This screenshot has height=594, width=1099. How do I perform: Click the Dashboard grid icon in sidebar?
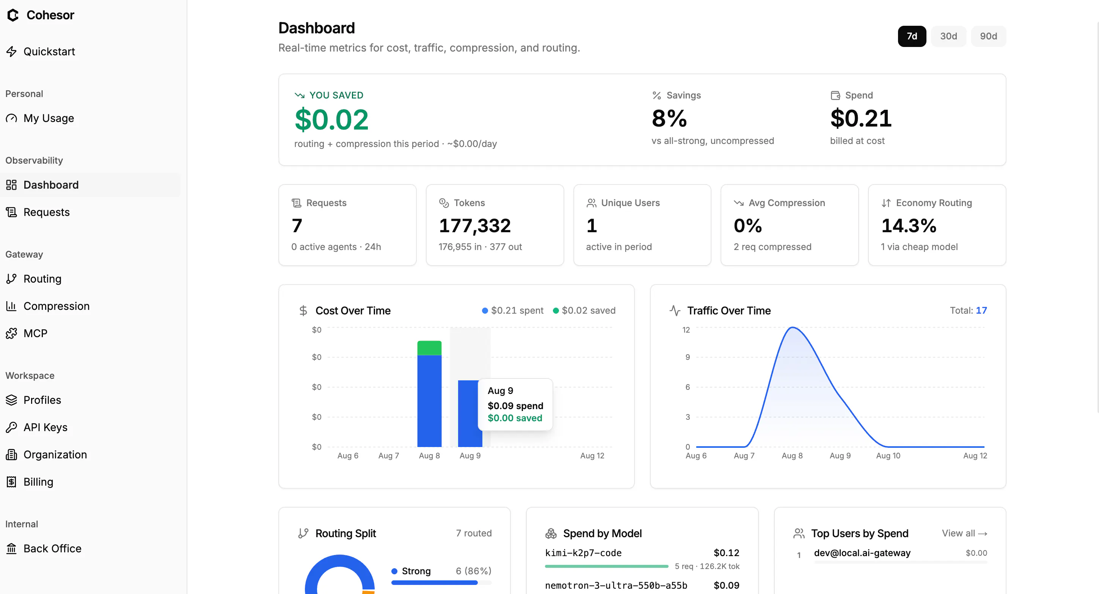click(11, 185)
